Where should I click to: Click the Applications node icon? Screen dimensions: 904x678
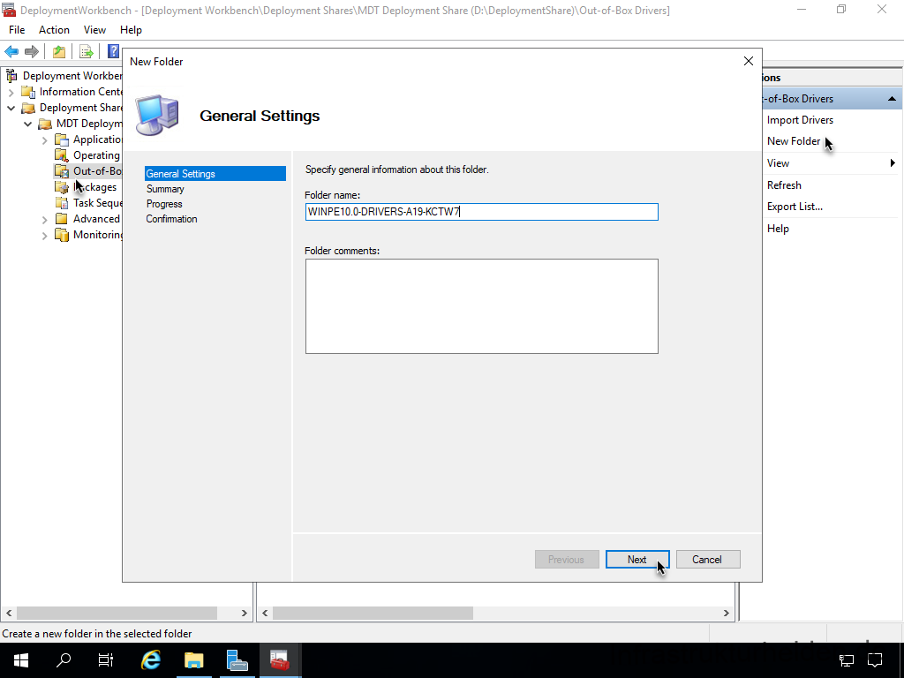62,139
